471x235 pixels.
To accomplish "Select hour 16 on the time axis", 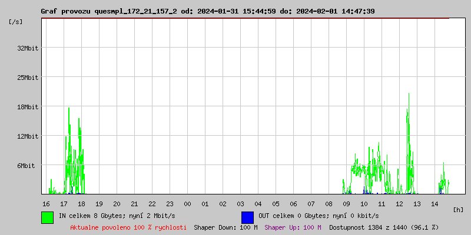I will (x=46, y=203).
